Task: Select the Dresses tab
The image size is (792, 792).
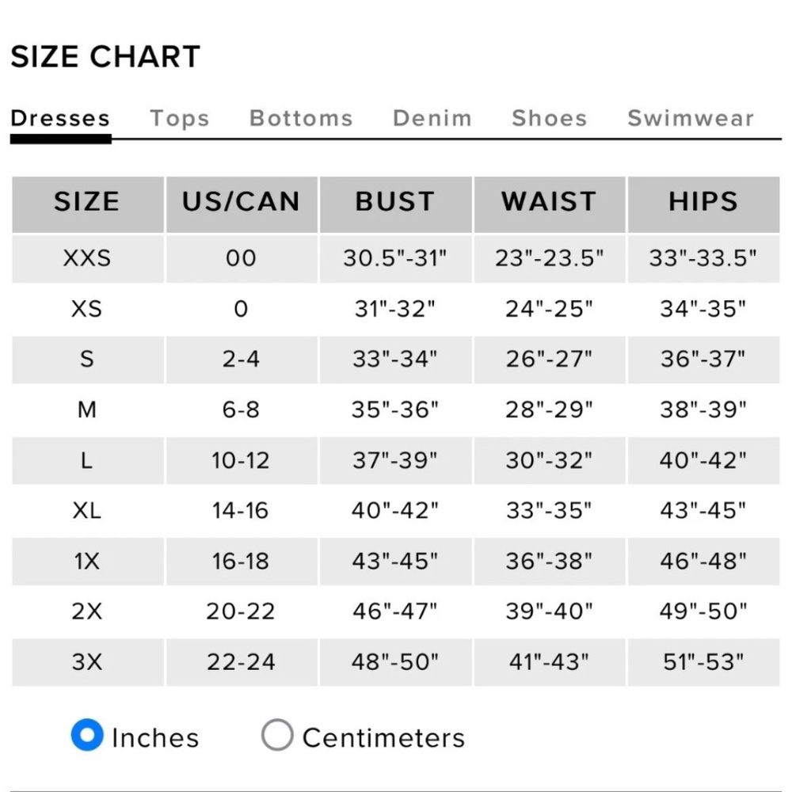Action: pyautogui.click(x=61, y=118)
